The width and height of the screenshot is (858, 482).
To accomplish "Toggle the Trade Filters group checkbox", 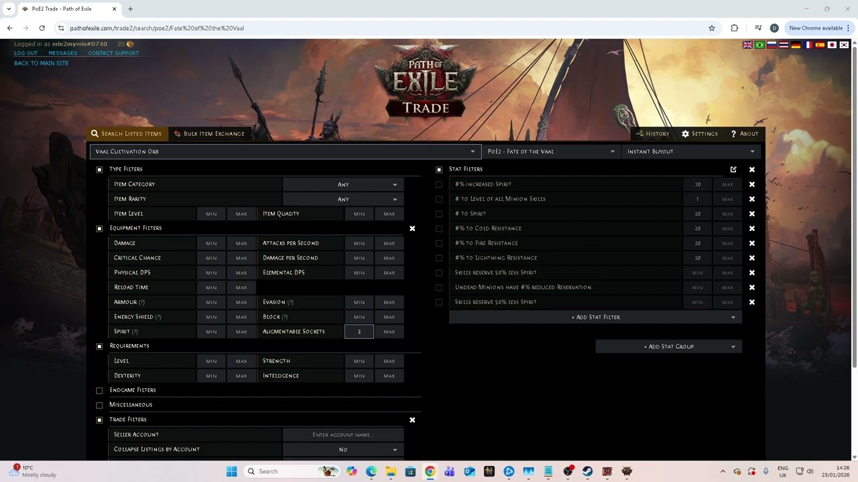I will tap(99, 420).
